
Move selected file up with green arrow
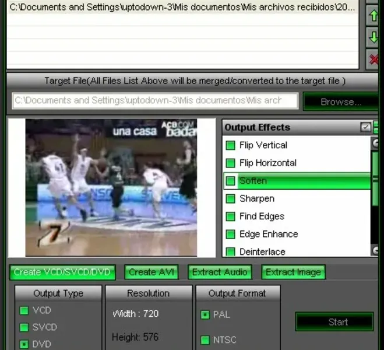click(374, 15)
